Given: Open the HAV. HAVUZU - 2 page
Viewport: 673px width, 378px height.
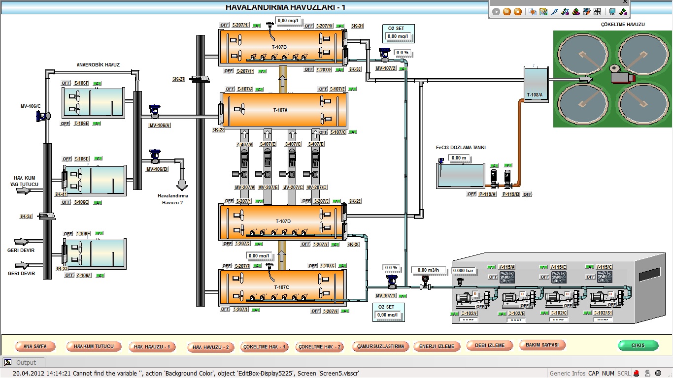Looking at the screenshot, I should [x=210, y=347].
